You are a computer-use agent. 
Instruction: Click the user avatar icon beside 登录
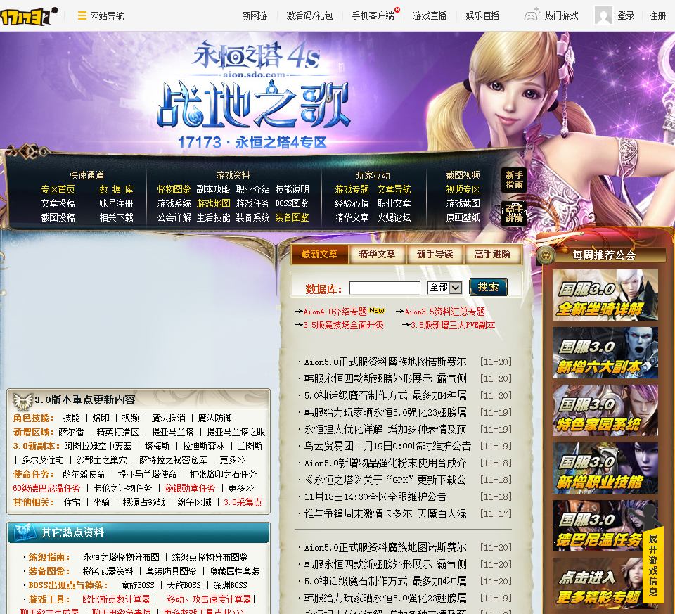coord(603,16)
